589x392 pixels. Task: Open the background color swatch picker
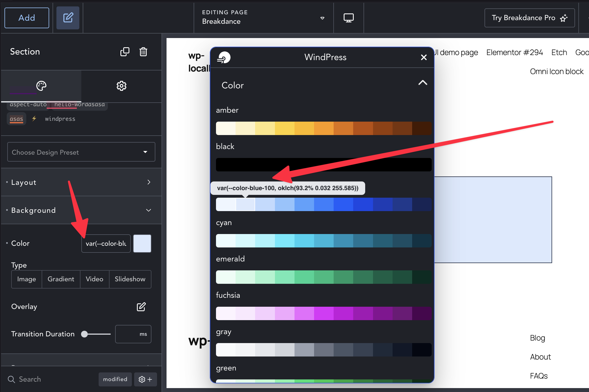tap(142, 244)
